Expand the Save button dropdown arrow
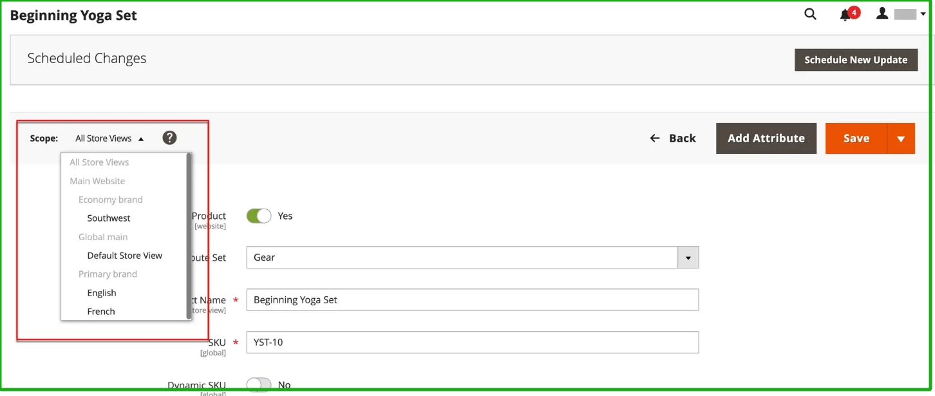The image size is (935, 396). pos(901,138)
